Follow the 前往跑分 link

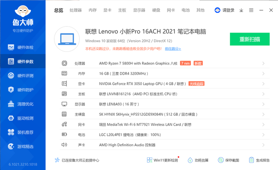pyautogui.click(x=173, y=49)
